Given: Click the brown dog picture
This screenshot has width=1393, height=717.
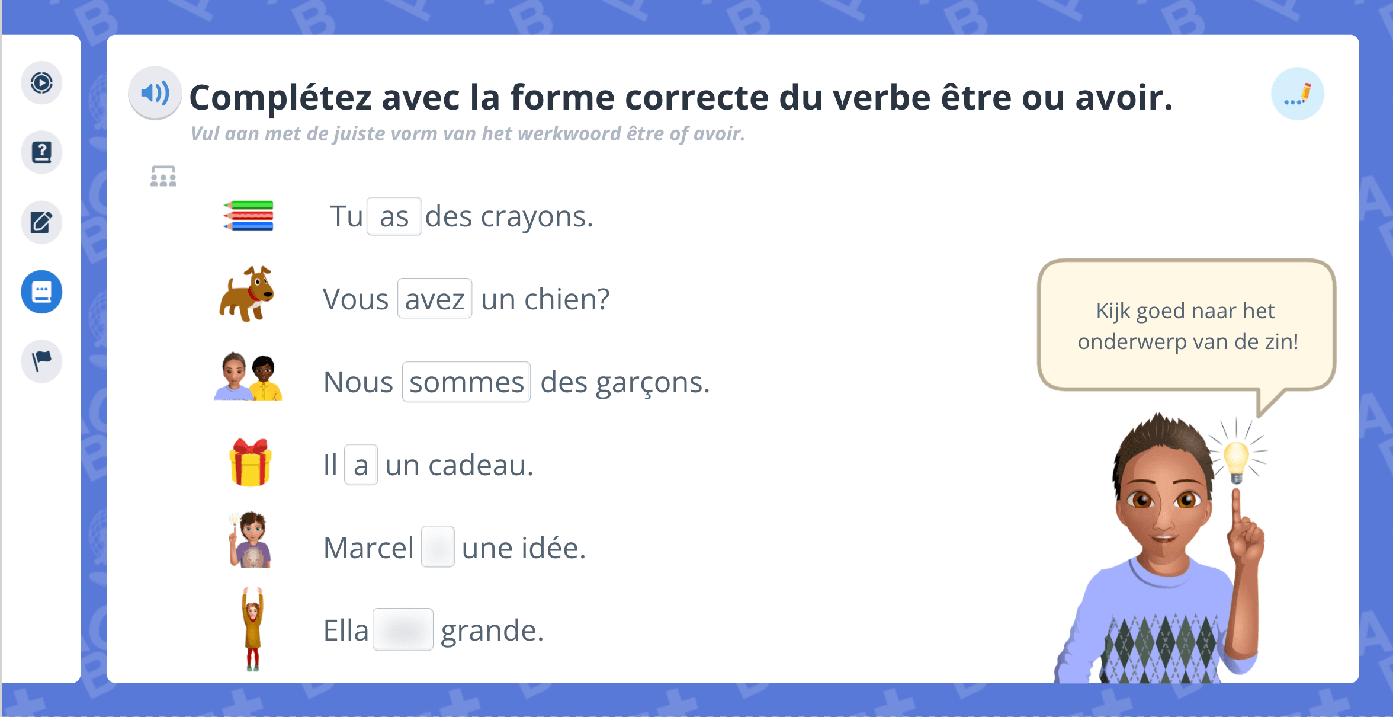Looking at the screenshot, I should [x=247, y=294].
